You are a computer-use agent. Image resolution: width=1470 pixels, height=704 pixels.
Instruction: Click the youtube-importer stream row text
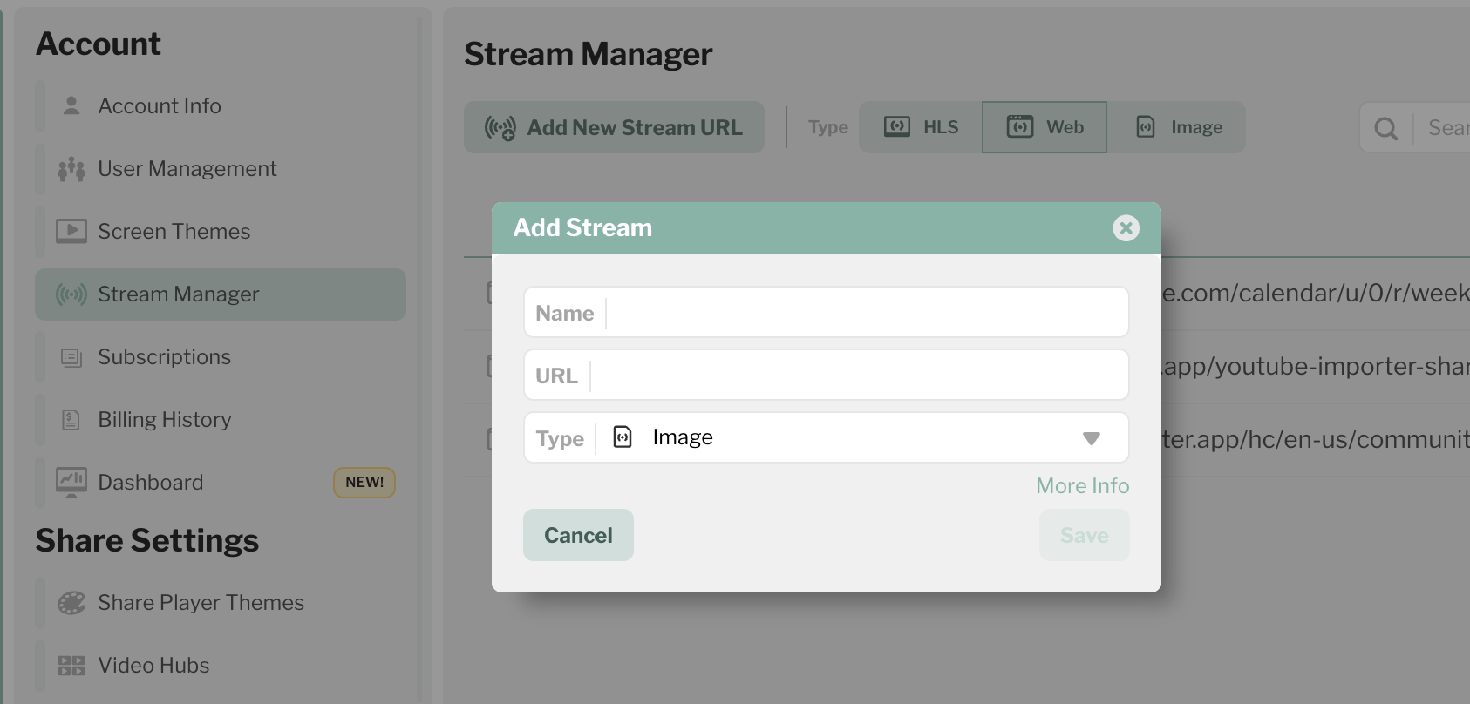point(1316,366)
